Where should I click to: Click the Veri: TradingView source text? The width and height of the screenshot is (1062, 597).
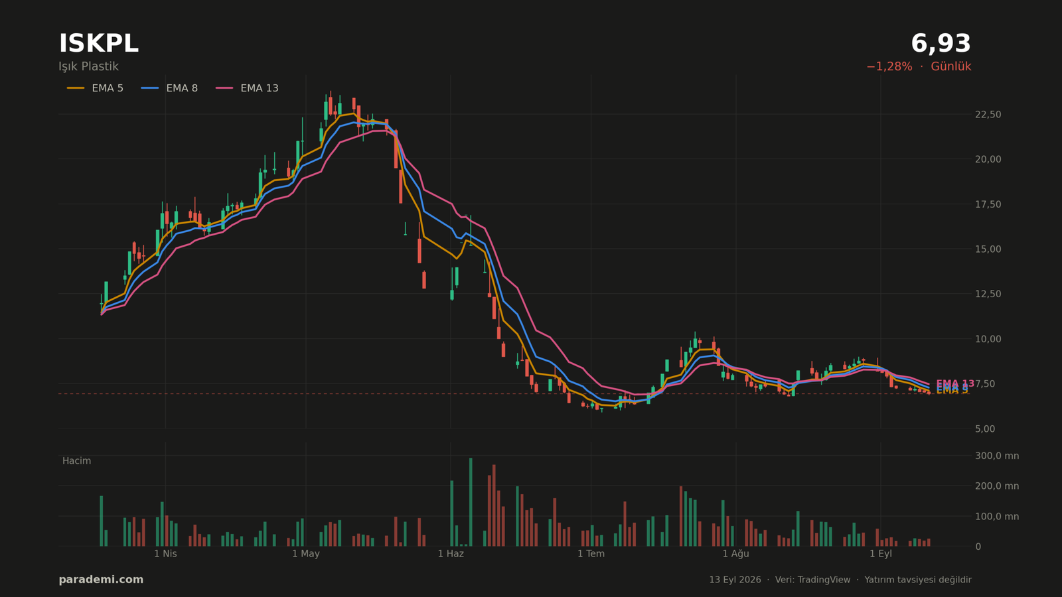pos(812,580)
